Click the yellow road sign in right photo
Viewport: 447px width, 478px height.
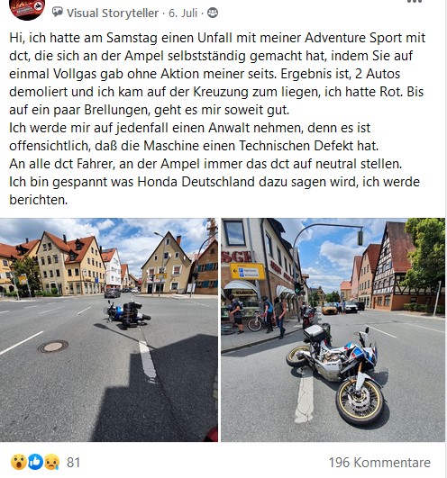point(248,271)
